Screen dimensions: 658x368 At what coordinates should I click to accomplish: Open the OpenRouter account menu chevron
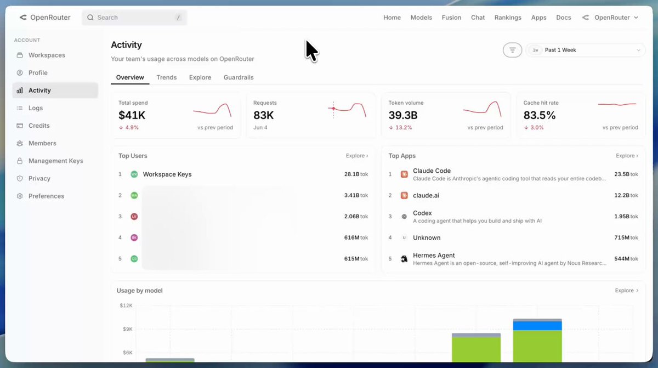click(x=636, y=18)
